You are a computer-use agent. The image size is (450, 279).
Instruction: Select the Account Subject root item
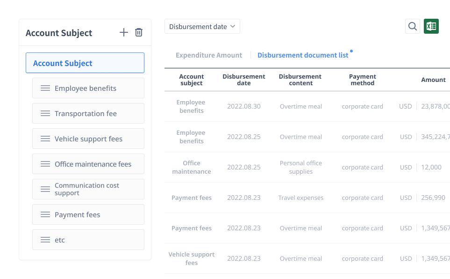coord(85,63)
